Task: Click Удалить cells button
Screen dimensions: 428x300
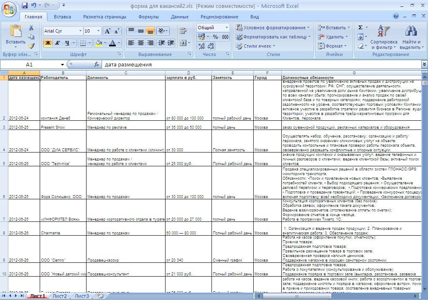Action: pos(333,37)
